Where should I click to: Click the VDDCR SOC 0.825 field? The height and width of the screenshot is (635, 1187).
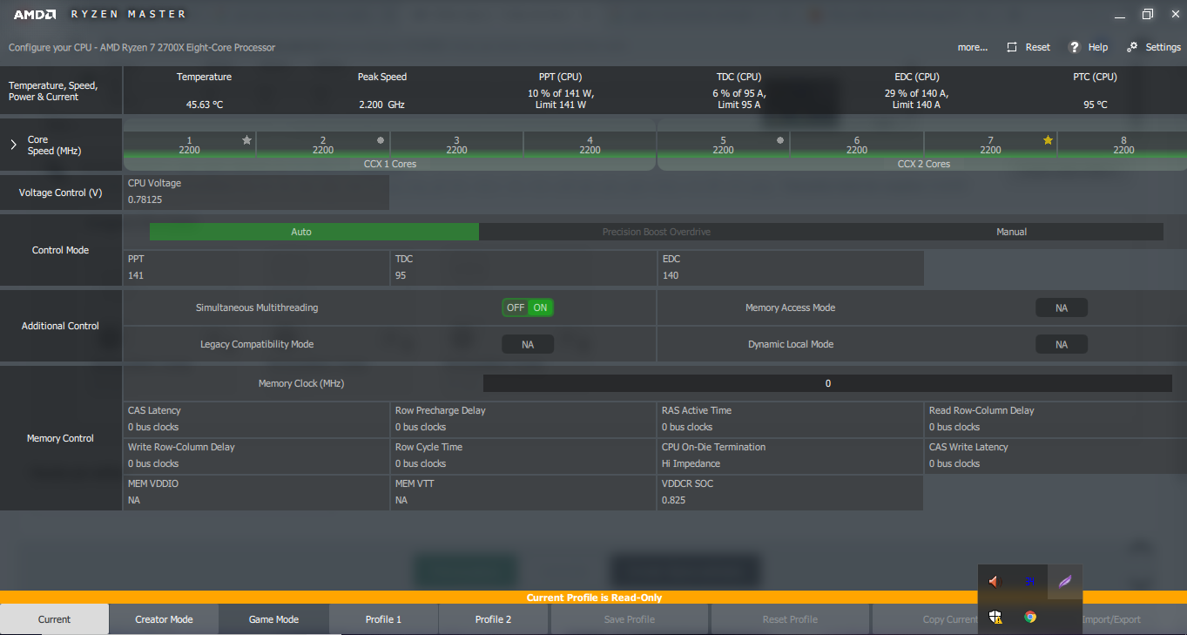click(791, 492)
